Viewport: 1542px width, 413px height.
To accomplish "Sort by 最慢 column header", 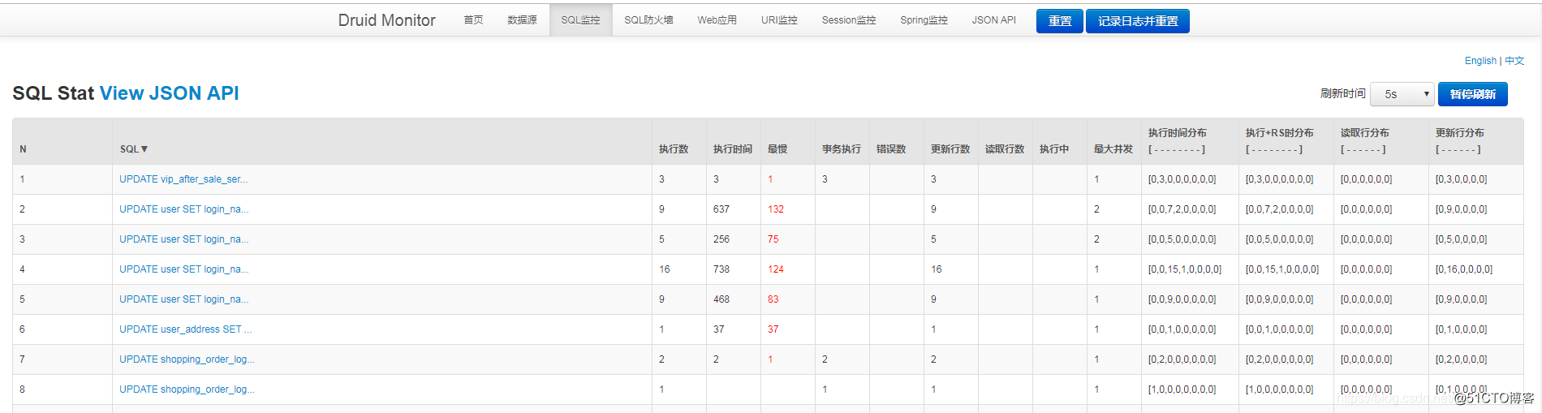I will point(777,149).
